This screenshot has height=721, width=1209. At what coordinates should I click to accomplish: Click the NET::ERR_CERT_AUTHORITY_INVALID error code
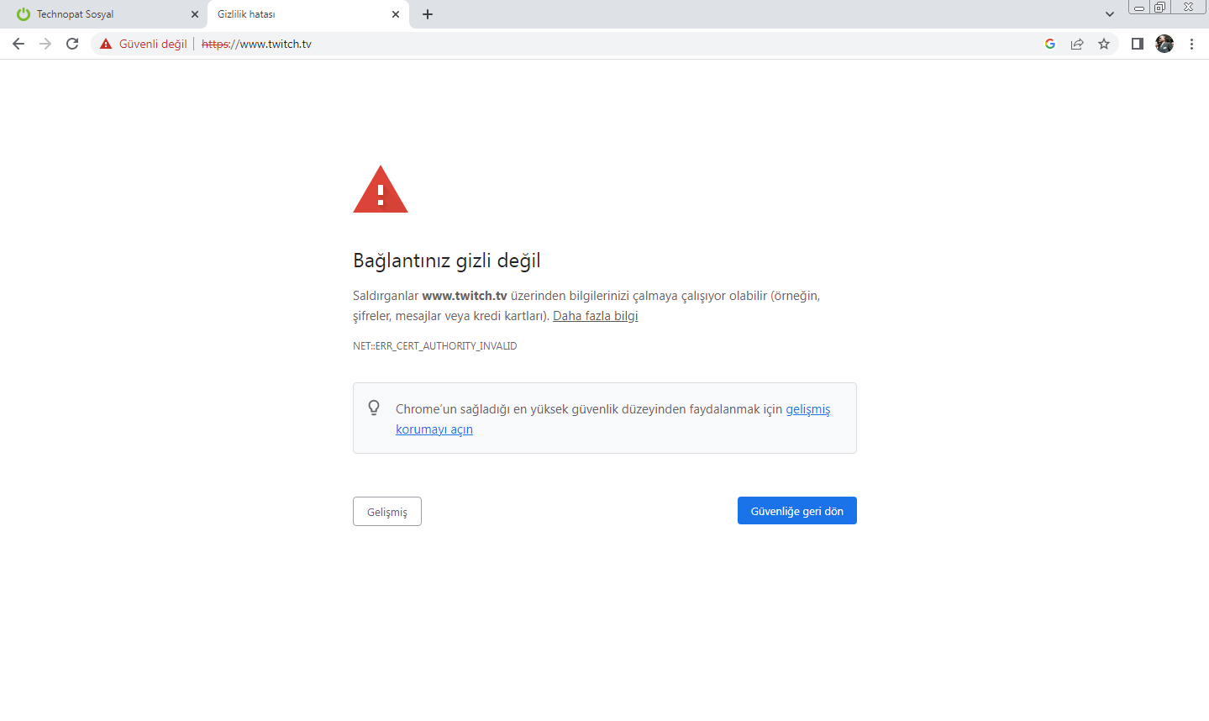point(435,346)
